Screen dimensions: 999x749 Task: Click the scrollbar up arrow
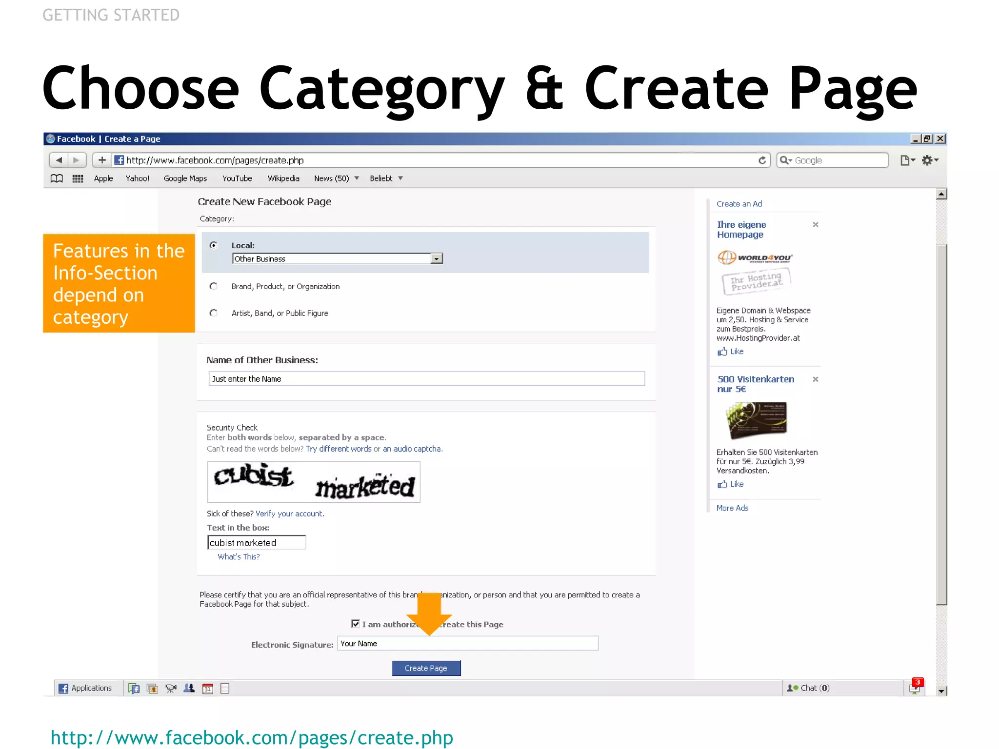(x=941, y=194)
